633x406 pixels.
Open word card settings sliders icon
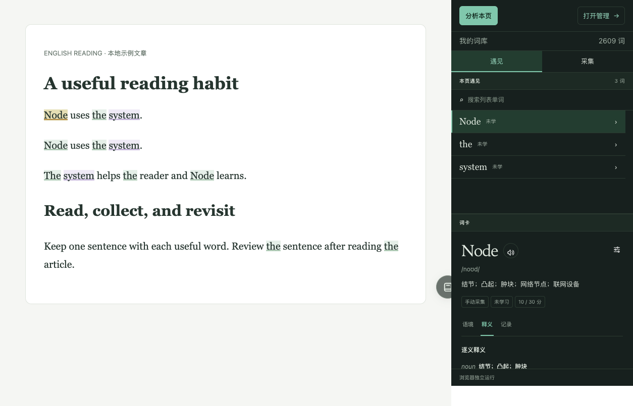click(x=617, y=250)
